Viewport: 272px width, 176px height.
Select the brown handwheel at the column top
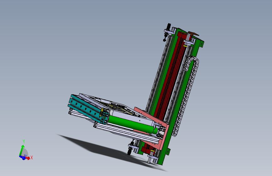point(194,34)
